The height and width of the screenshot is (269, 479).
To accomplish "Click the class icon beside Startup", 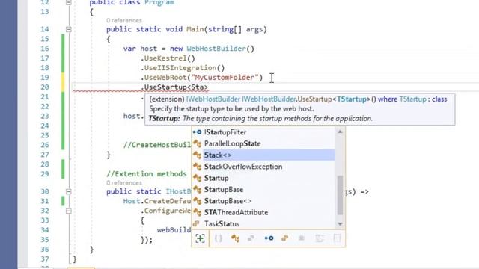I will coord(197,178).
